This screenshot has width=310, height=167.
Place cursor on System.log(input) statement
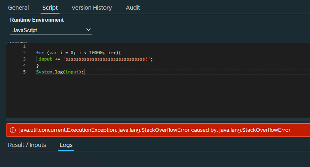coord(60,72)
